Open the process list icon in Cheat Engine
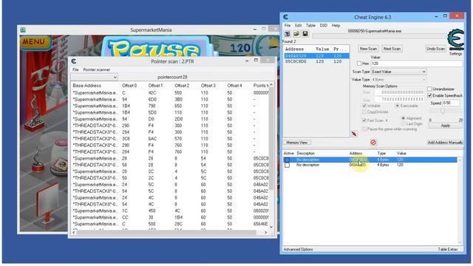Image resolution: width=473 pixels, height=266 pixels. (287, 34)
